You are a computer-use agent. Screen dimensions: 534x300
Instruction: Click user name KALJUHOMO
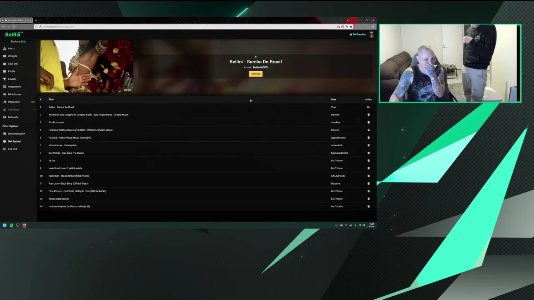point(338,176)
